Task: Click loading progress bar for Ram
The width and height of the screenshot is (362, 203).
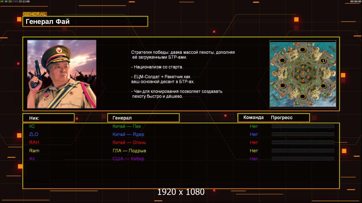Action: (x=303, y=151)
